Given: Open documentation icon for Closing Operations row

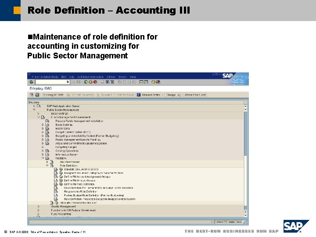Looking at the screenshot, I should [47, 151].
